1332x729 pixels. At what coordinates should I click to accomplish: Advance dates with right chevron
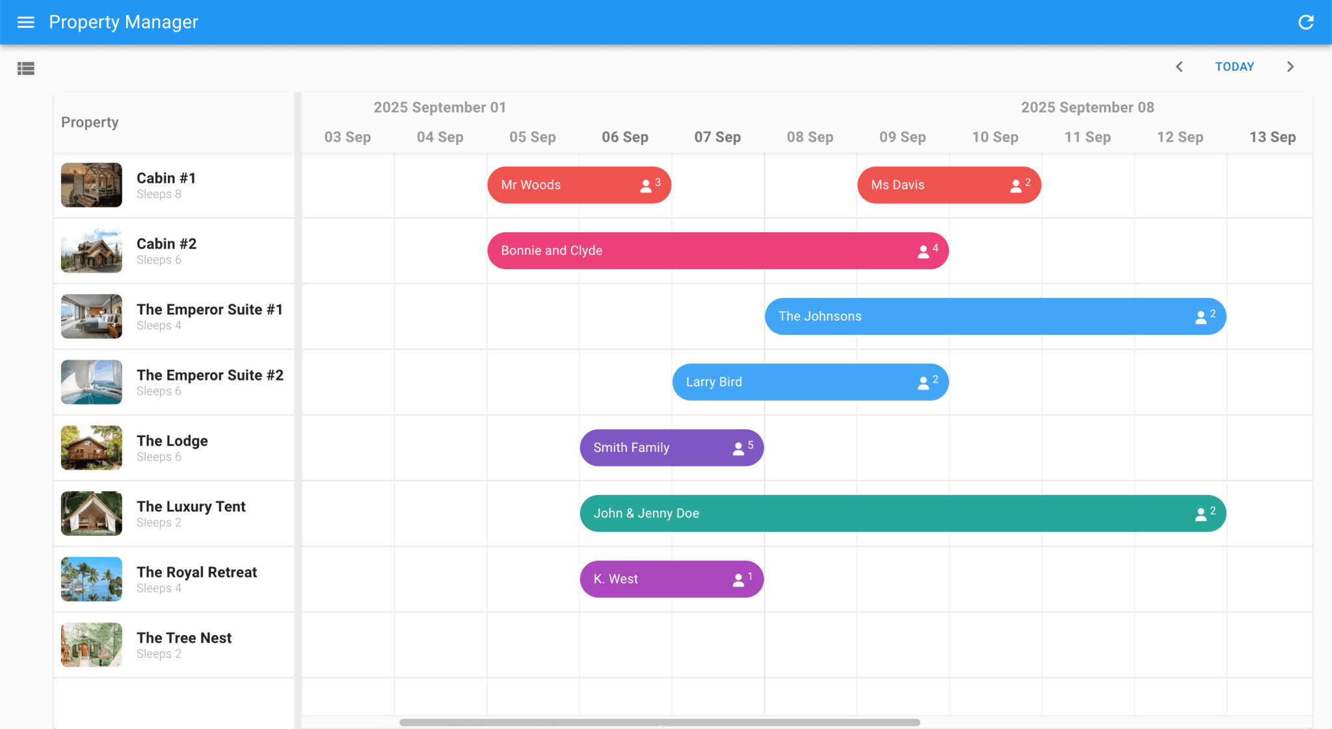click(x=1290, y=66)
